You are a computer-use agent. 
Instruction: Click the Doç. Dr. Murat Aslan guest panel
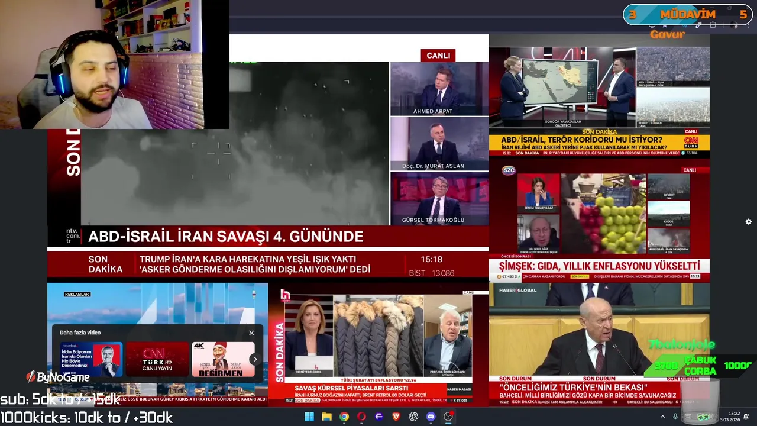pyautogui.click(x=439, y=143)
